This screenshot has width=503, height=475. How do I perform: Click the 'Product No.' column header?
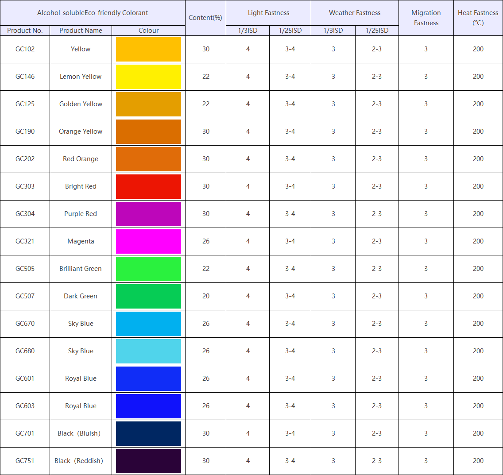[x=25, y=31]
